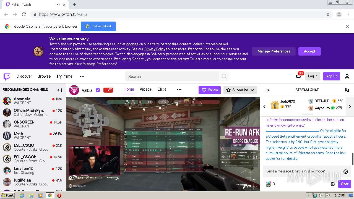
Task: Switch to the Clips tab
Action: 162,89
